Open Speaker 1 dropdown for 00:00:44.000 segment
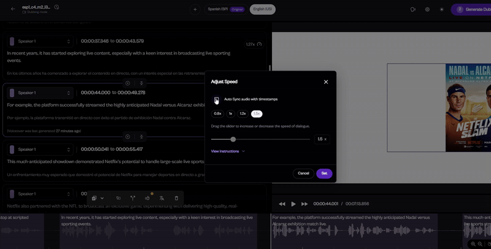This screenshot has height=249, width=491. click(x=40, y=93)
